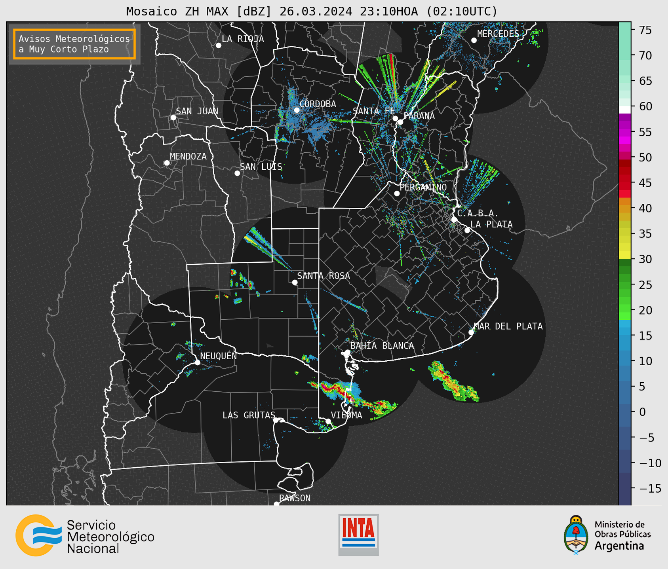
Task: Click the PERGAMINO label text
Action: point(423,188)
